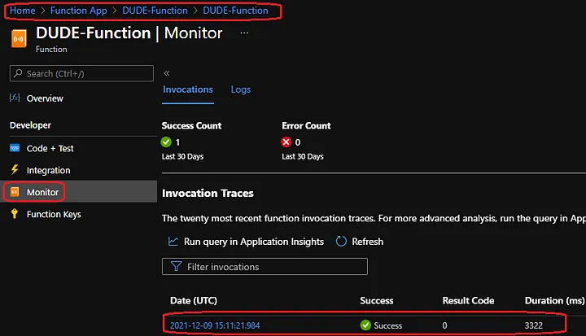Click the Search (Ctrl+/) input box
586x336 pixels.
pos(81,74)
